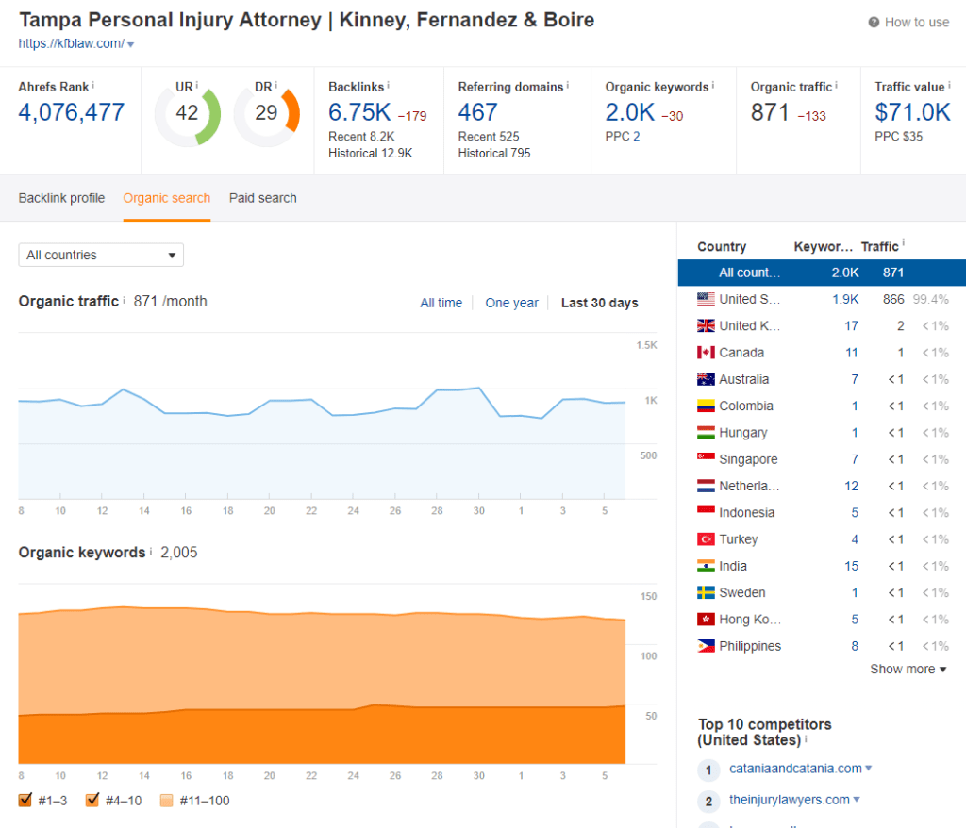The image size is (966, 828).
Task: Open the info icon next to Ahrefs Rank
Action: (93, 86)
